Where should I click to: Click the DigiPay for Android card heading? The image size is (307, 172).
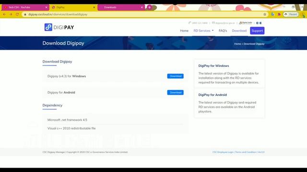(213, 95)
